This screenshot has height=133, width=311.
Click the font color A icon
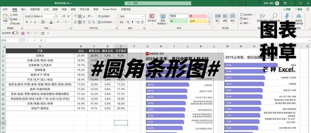pos(58,22)
